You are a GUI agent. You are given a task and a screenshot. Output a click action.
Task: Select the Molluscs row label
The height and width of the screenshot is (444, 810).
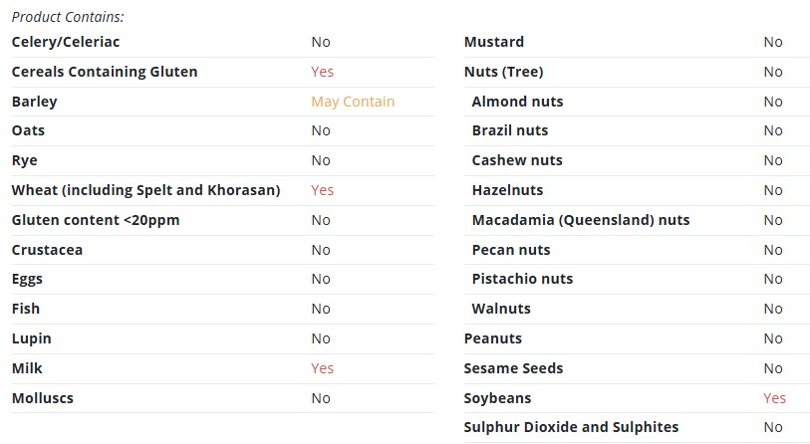(x=43, y=398)
